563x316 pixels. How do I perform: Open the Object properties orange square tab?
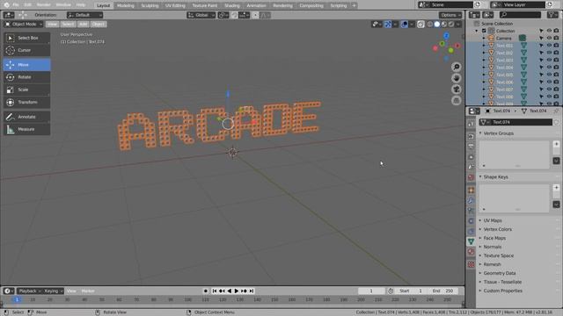[x=472, y=190]
